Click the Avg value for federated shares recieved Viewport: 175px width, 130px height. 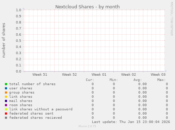pyautogui.click(x=142, y=118)
